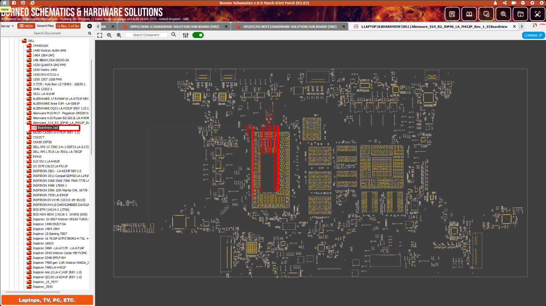Open the Boardview.cad file

coord(47,128)
